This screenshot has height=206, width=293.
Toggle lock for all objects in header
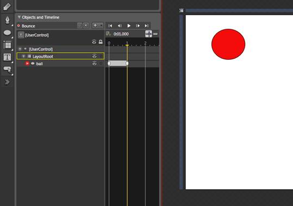(101, 42)
